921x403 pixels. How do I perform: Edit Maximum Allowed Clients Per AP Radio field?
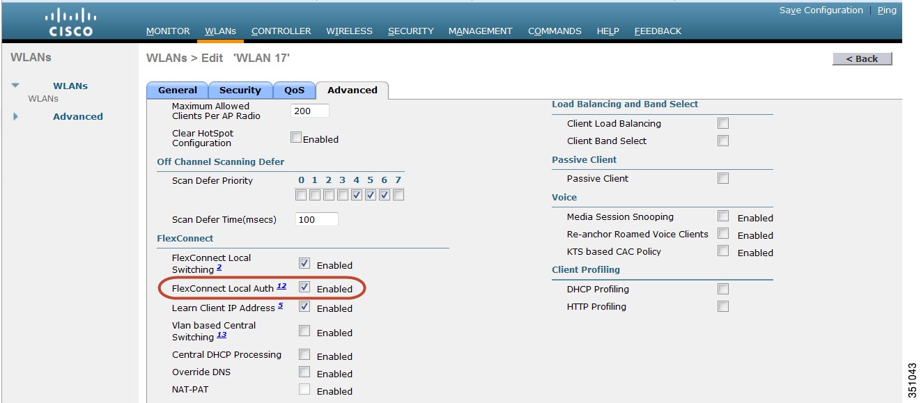(x=309, y=111)
